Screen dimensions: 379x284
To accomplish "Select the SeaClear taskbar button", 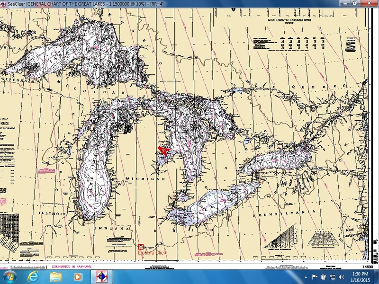I will coord(102,275).
